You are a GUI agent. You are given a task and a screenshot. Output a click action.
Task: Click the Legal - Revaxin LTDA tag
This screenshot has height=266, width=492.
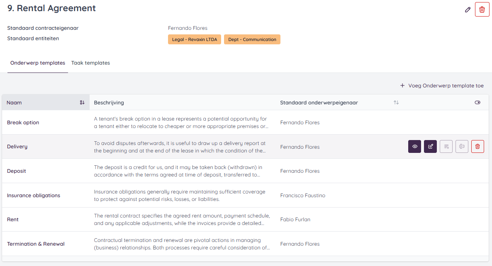click(195, 39)
